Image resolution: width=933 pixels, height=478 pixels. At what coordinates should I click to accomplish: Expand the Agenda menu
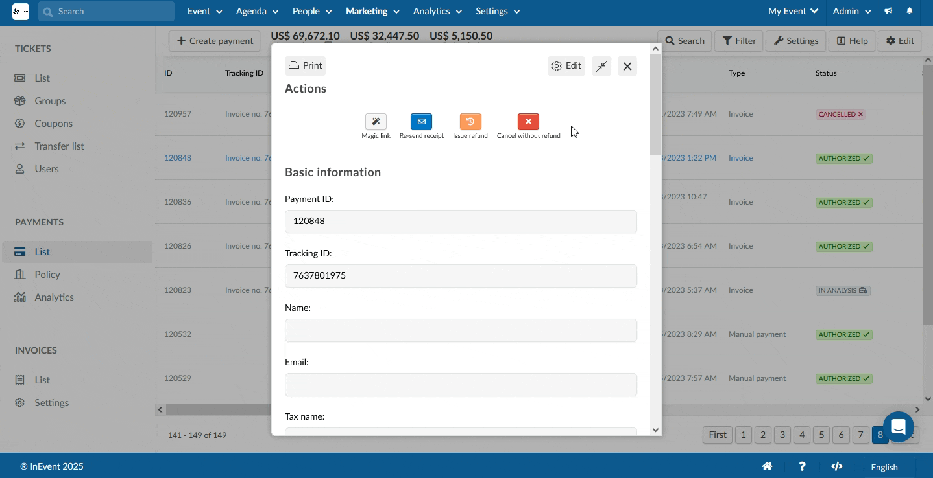coord(257,11)
